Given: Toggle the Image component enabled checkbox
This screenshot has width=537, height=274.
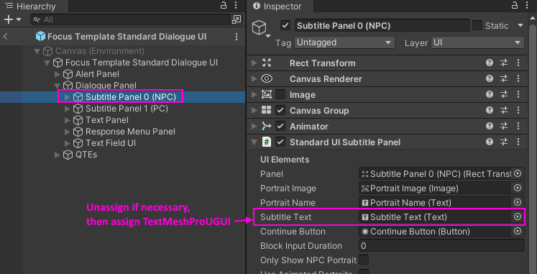Looking at the screenshot, I should click(x=280, y=94).
